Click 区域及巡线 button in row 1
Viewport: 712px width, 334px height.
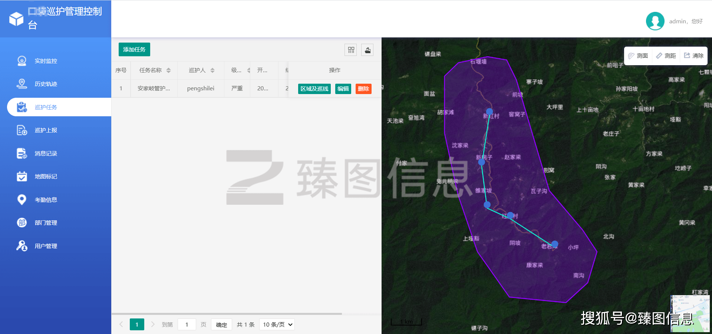pyautogui.click(x=314, y=89)
